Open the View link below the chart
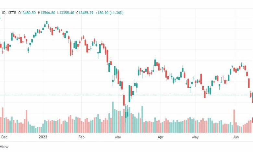This screenshot has width=253, height=152. pos(4,147)
